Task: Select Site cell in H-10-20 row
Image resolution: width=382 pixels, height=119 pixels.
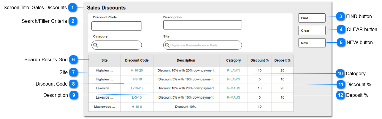Action: (x=104, y=70)
